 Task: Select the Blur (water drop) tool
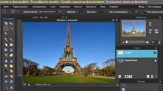pyautogui.click(x=6, y=61)
